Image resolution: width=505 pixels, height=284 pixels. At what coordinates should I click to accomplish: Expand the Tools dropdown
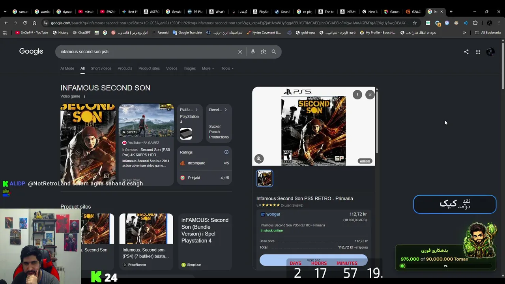(227, 68)
